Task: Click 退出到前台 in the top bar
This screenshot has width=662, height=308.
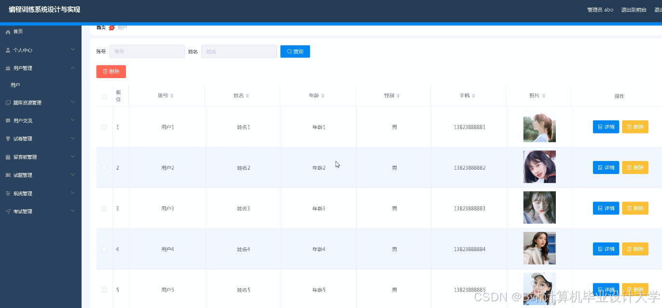Action: click(x=634, y=10)
